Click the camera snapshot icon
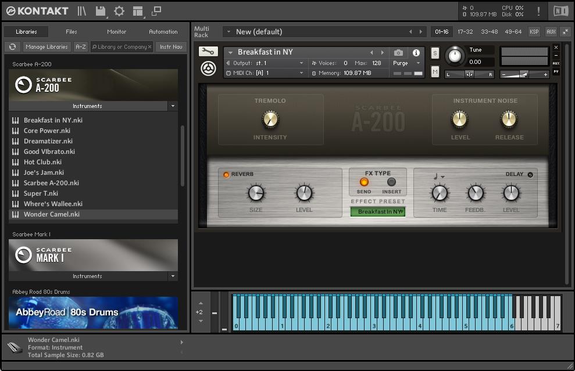Image resolution: width=575 pixels, height=371 pixels. (x=398, y=53)
